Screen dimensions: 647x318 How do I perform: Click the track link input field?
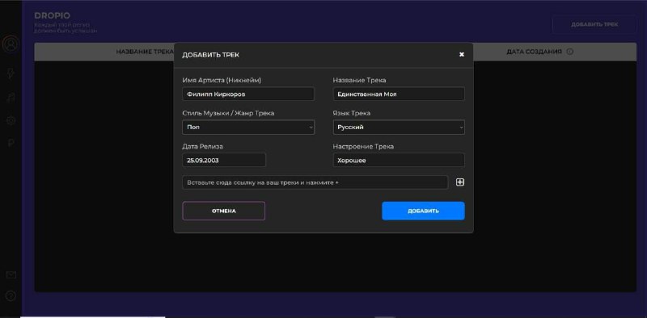[x=315, y=182]
